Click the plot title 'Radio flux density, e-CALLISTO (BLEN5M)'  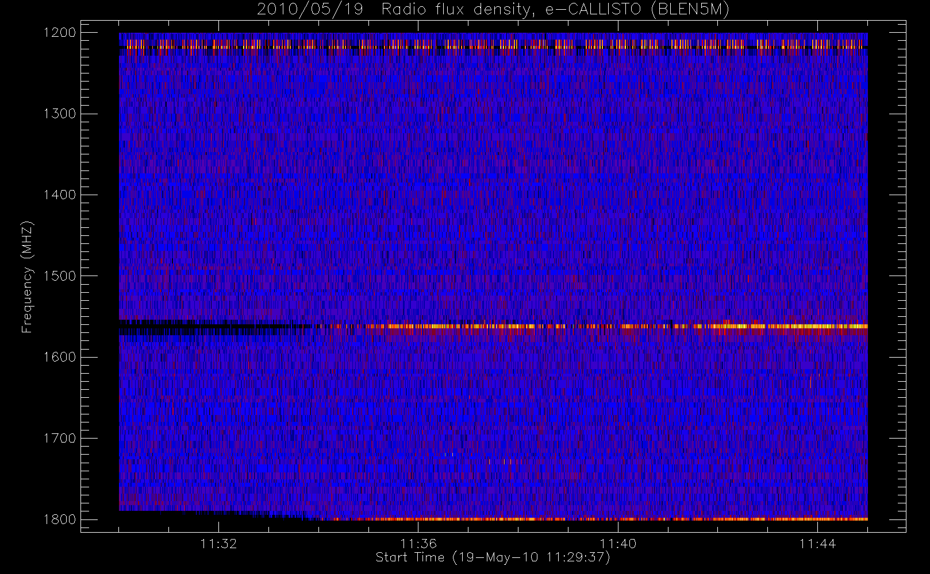555,10
